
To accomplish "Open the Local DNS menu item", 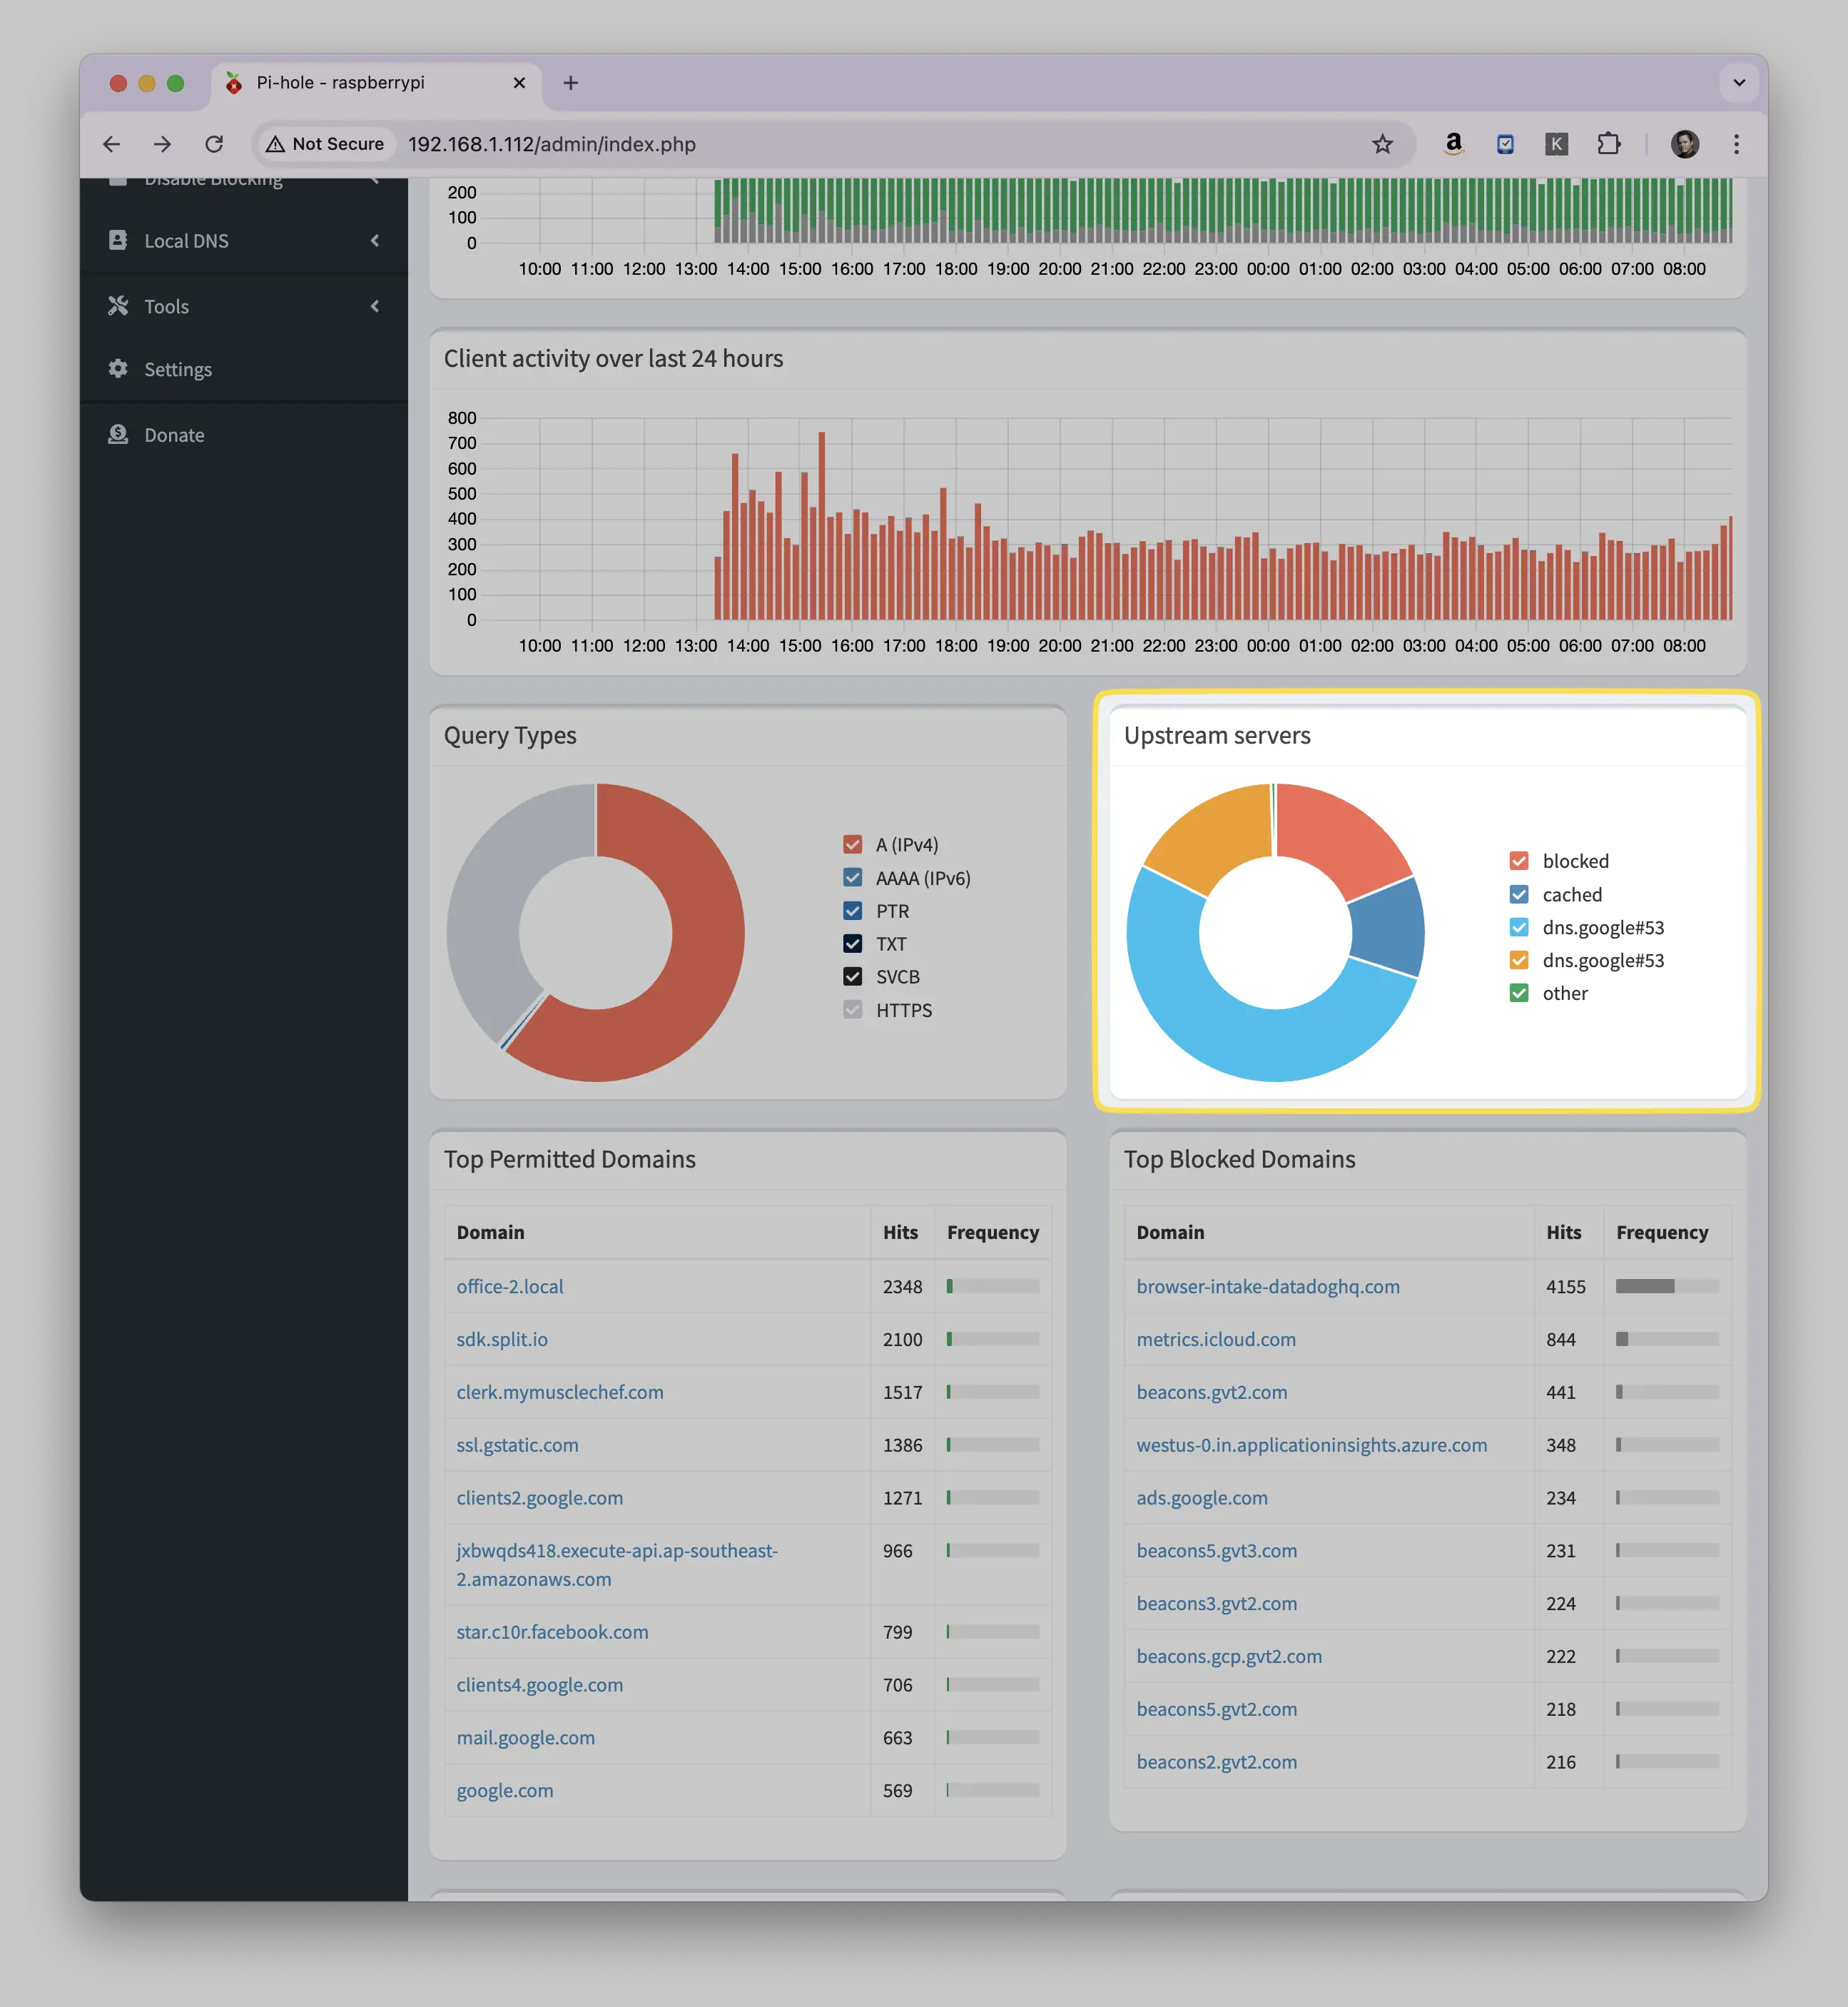I will 244,240.
